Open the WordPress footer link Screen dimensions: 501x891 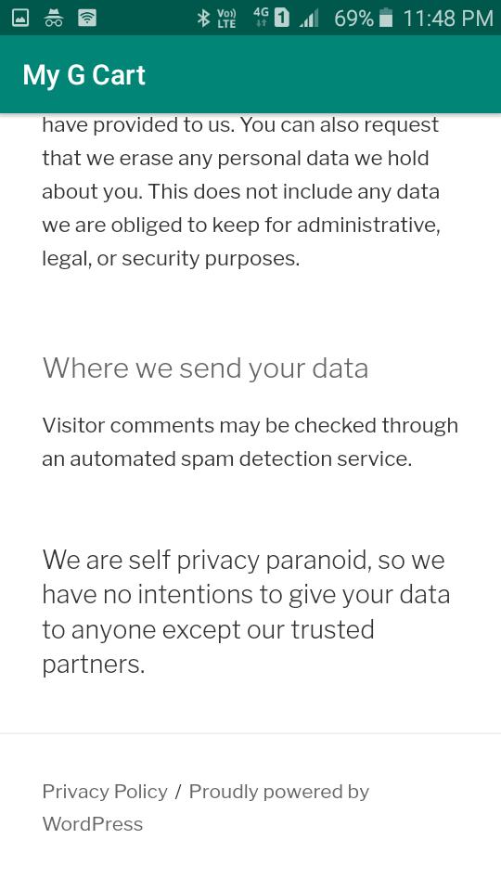(93, 824)
